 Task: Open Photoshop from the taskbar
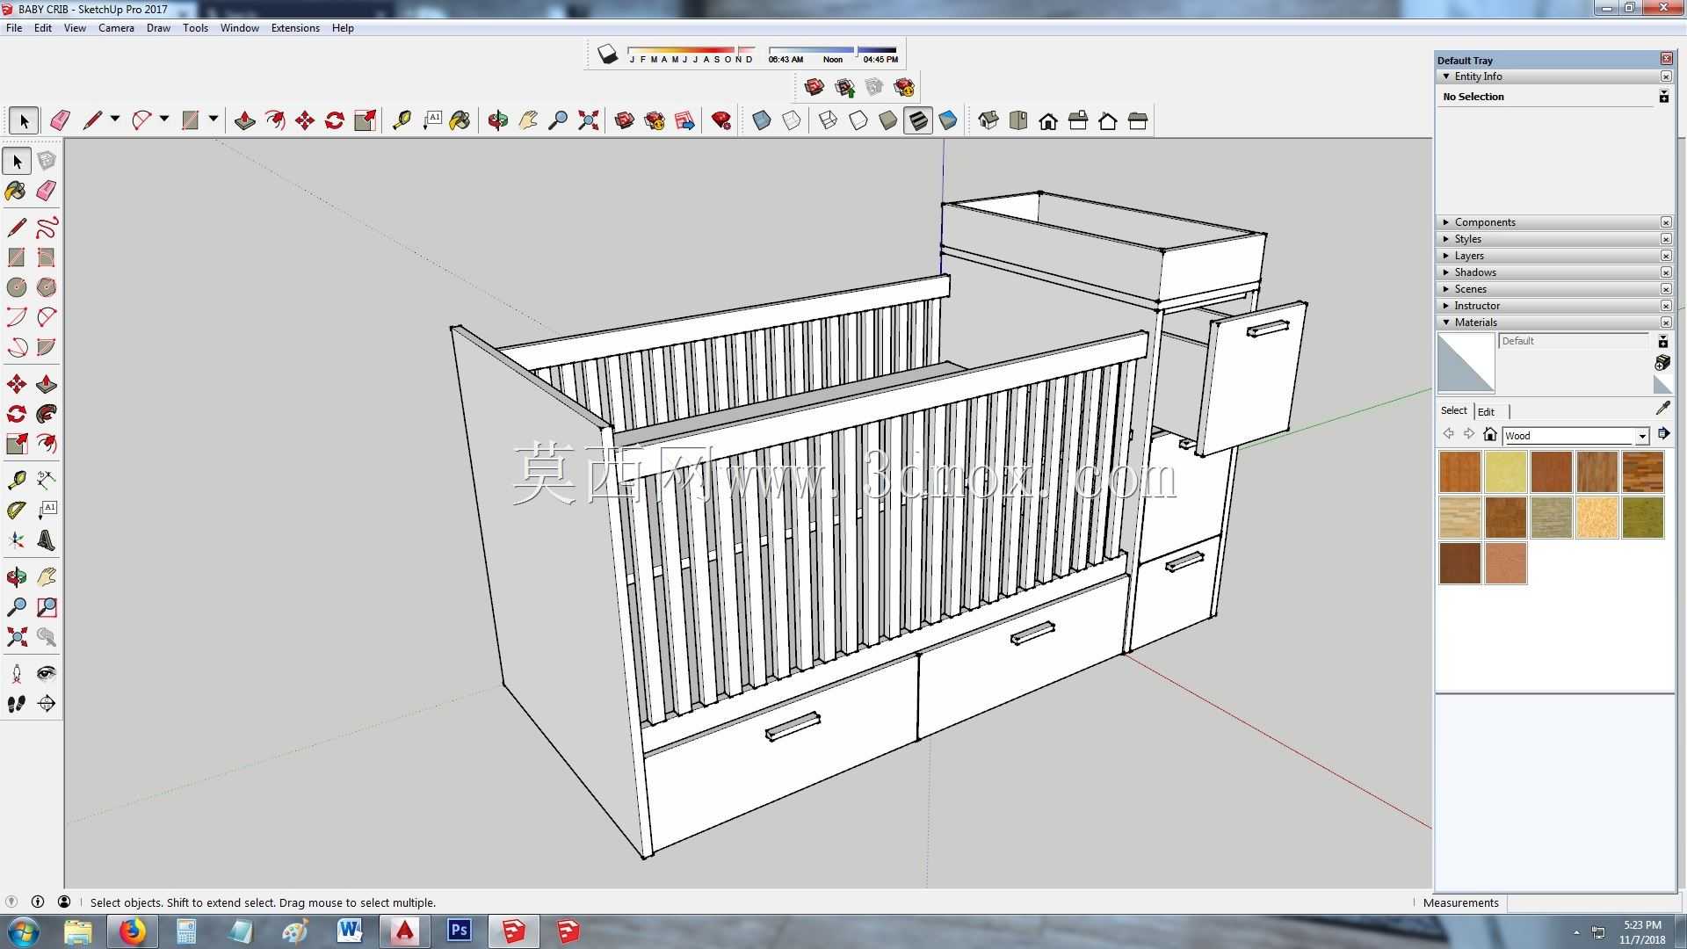pos(460,931)
